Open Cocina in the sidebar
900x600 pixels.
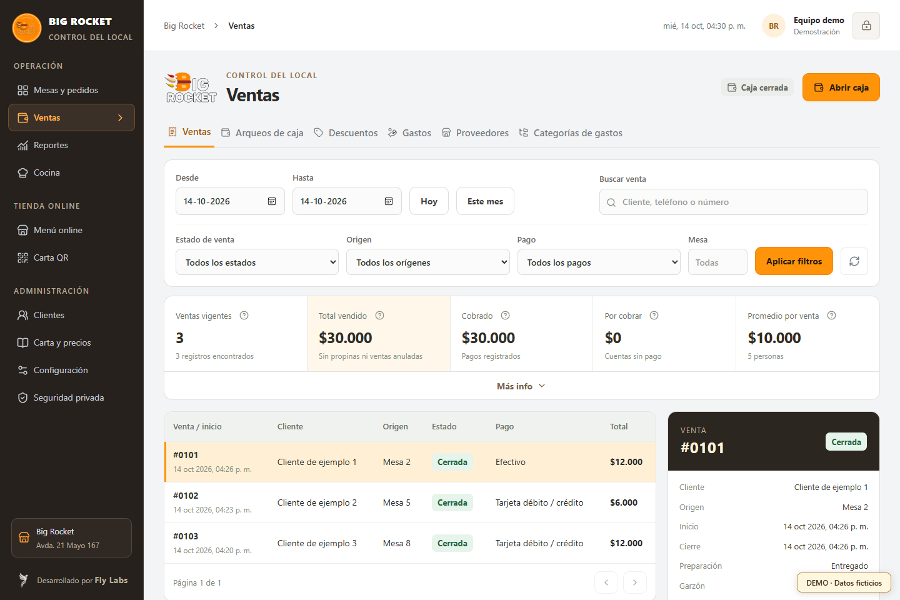coord(71,172)
